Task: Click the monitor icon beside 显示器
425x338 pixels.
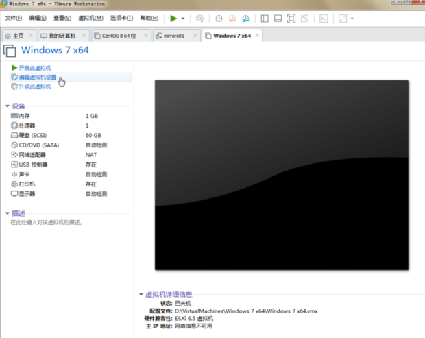Action: pyautogui.click(x=14, y=193)
